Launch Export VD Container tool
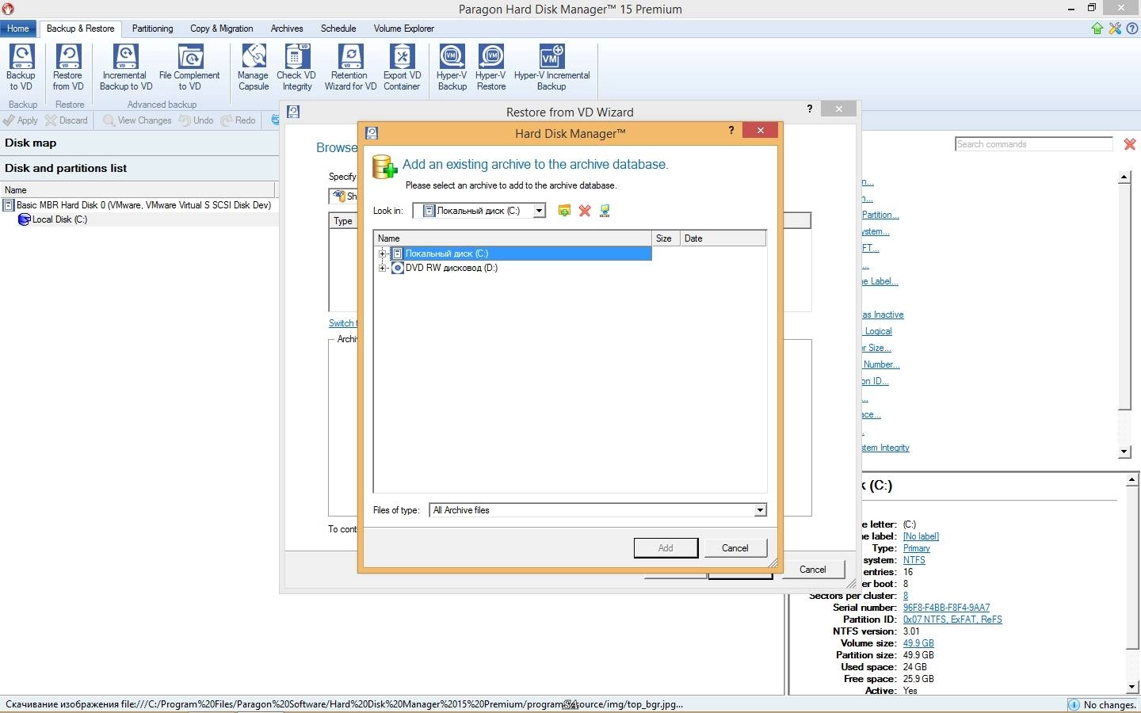This screenshot has height=713, width=1141. point(402,67)
